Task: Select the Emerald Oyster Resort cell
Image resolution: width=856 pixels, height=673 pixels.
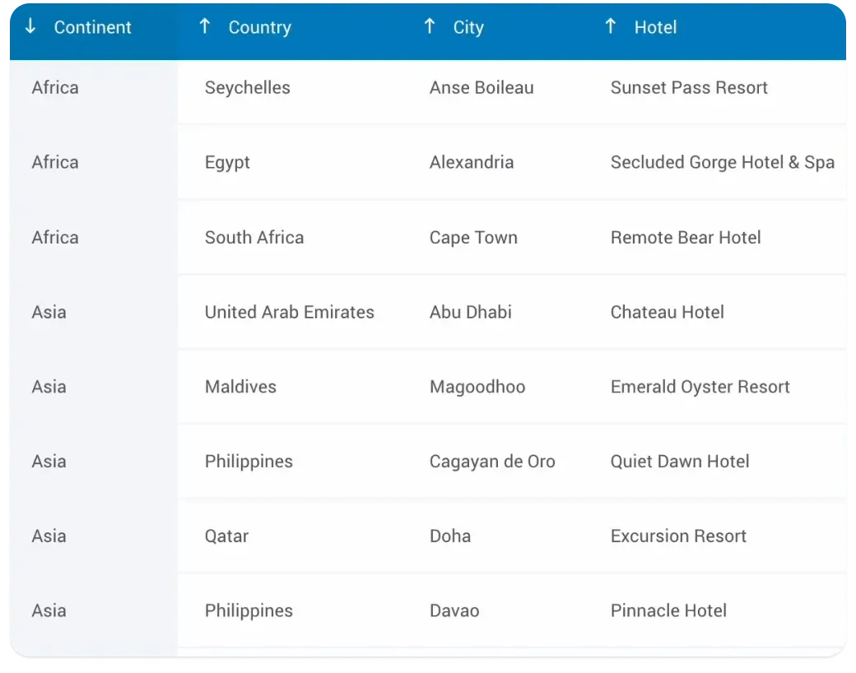Action: (x=700, y=388)
